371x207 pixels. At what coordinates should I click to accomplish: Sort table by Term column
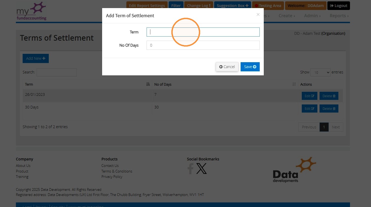(87, 84)
